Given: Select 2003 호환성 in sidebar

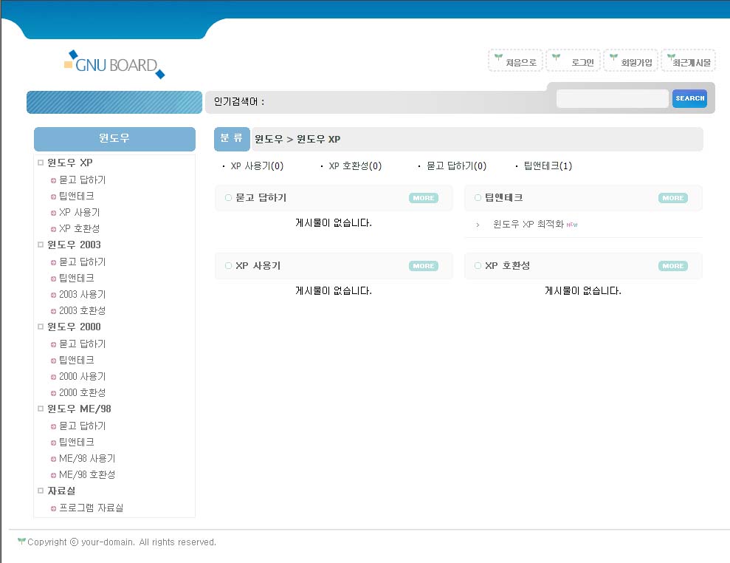Looking at the screenshot, I should point(82,310).
